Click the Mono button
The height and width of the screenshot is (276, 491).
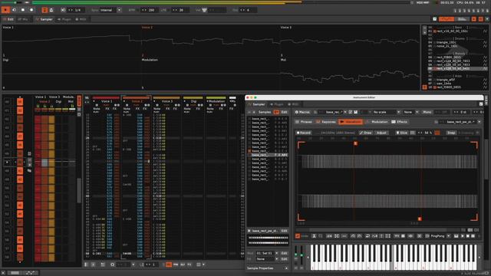(427, 112)
